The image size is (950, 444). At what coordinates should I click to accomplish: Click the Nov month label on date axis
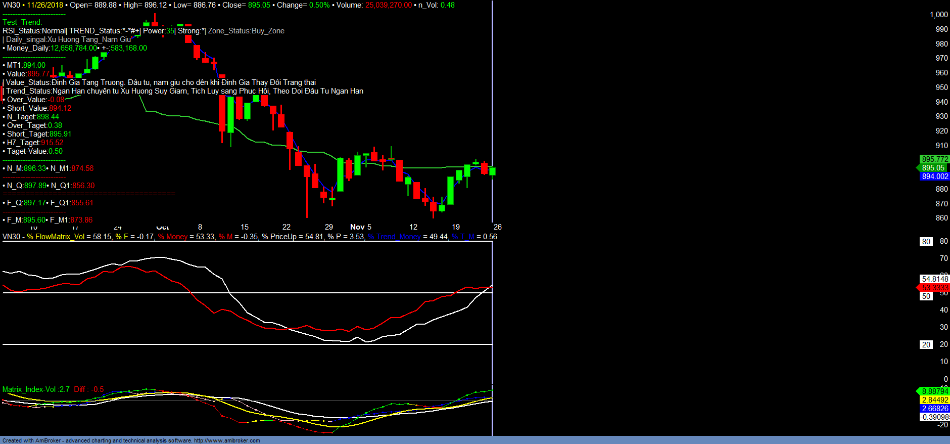pyautogui.click(x=357, y=227)
